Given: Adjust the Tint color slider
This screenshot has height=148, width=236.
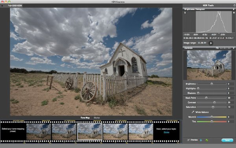Looking at the screenshot, I should [x=212, y=122].
